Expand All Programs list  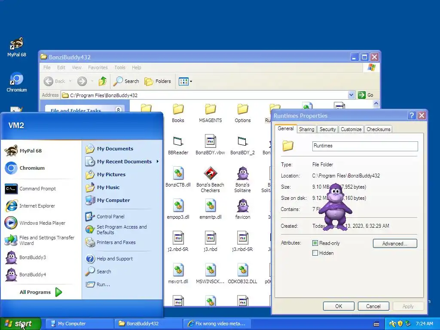tap(41, 292)
